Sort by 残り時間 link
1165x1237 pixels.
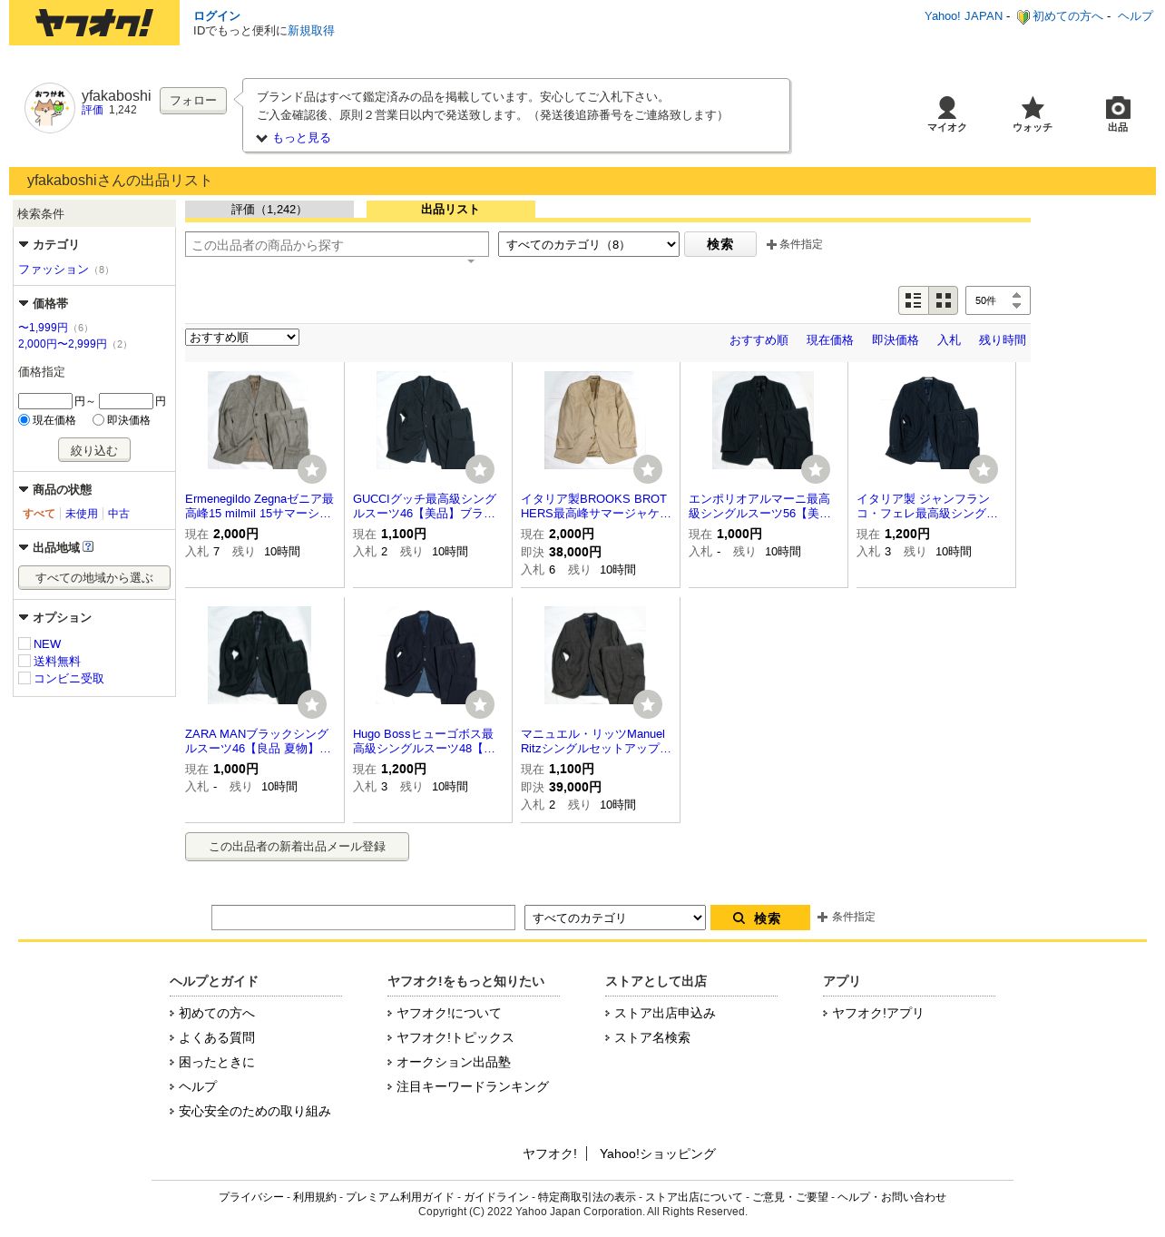click(1003, 340)
